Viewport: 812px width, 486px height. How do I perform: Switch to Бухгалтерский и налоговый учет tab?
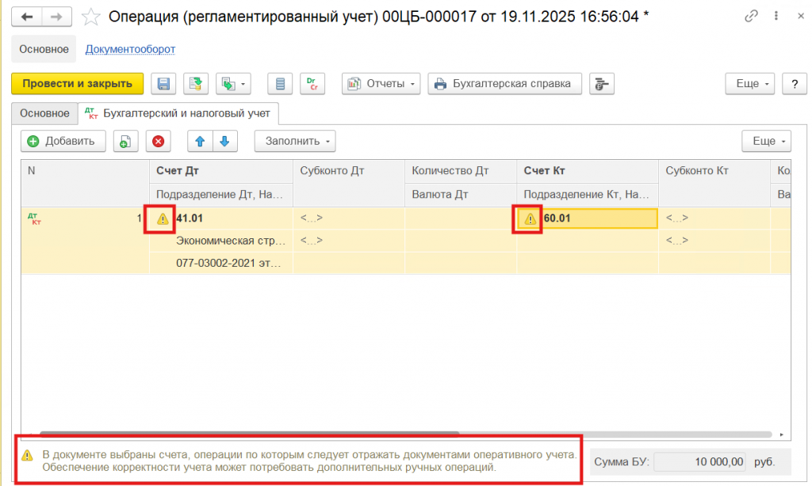click(x=178, y=113)
